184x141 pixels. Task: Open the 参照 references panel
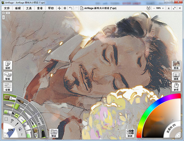pos(176,87)
